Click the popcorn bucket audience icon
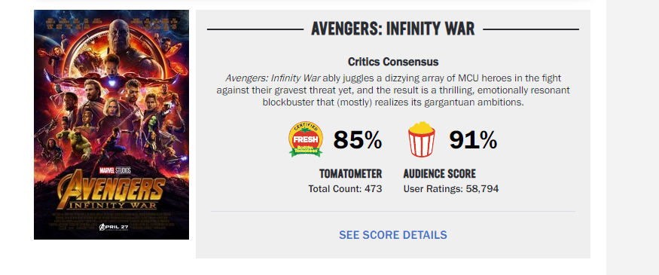This screenshot has height=275, width=659. pos(422,139)
